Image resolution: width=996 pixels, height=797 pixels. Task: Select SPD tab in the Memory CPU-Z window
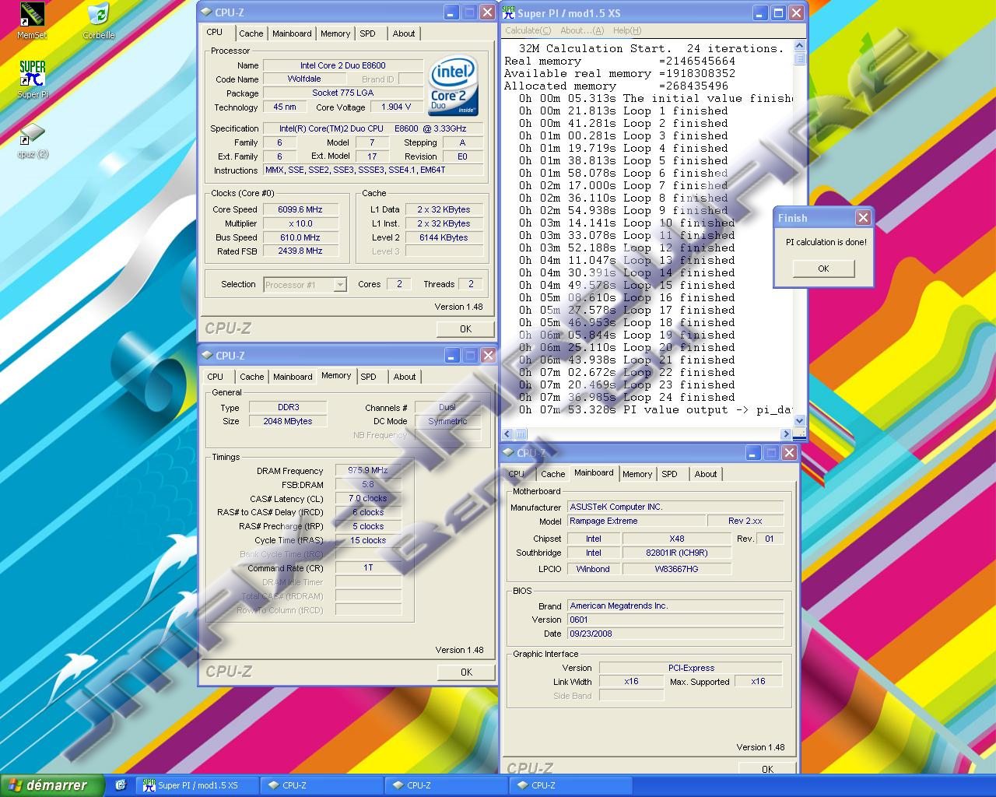[x=369, y=377]
